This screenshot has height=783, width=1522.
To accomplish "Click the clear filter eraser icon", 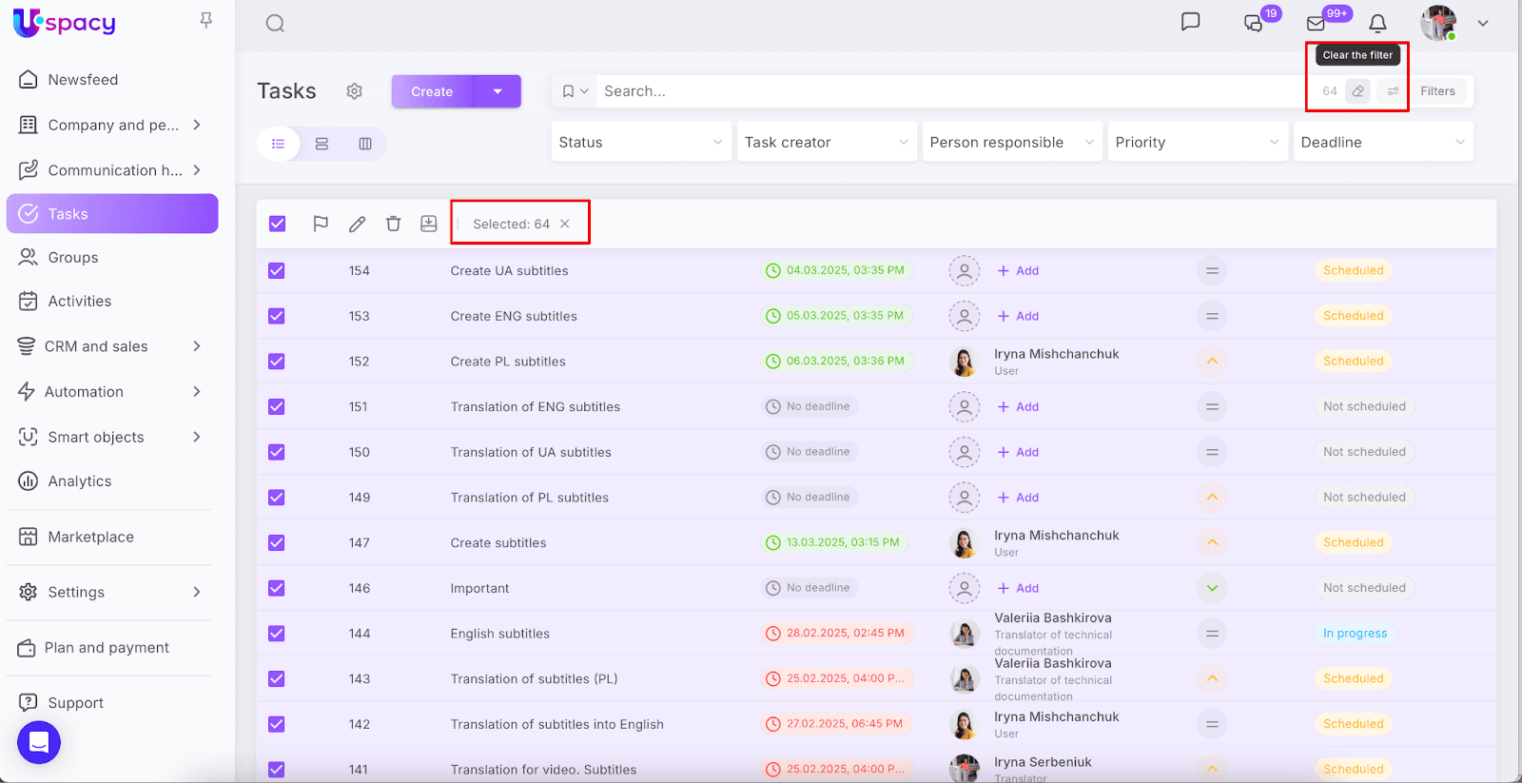I will point(1358,91).
